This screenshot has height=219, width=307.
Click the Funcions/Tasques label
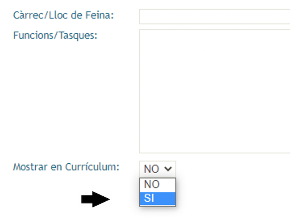coord(55,36)
